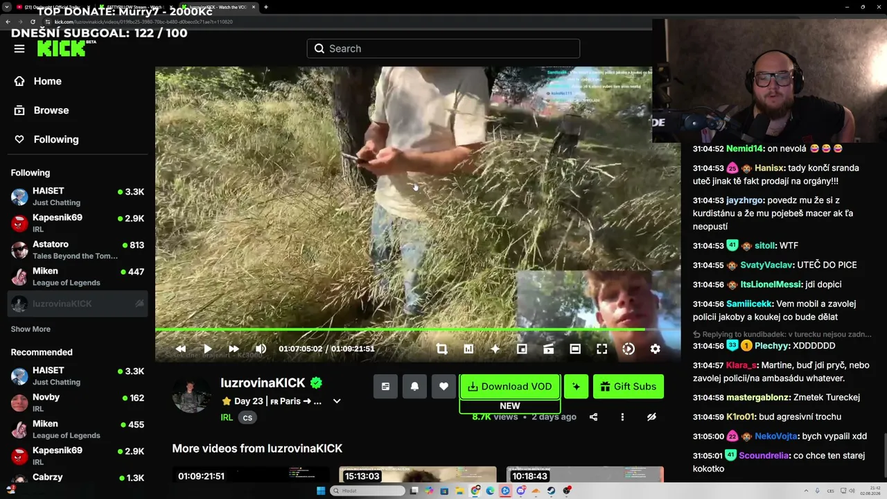Mute the video volume
This screenshot has height=499, width=887.
261,349
